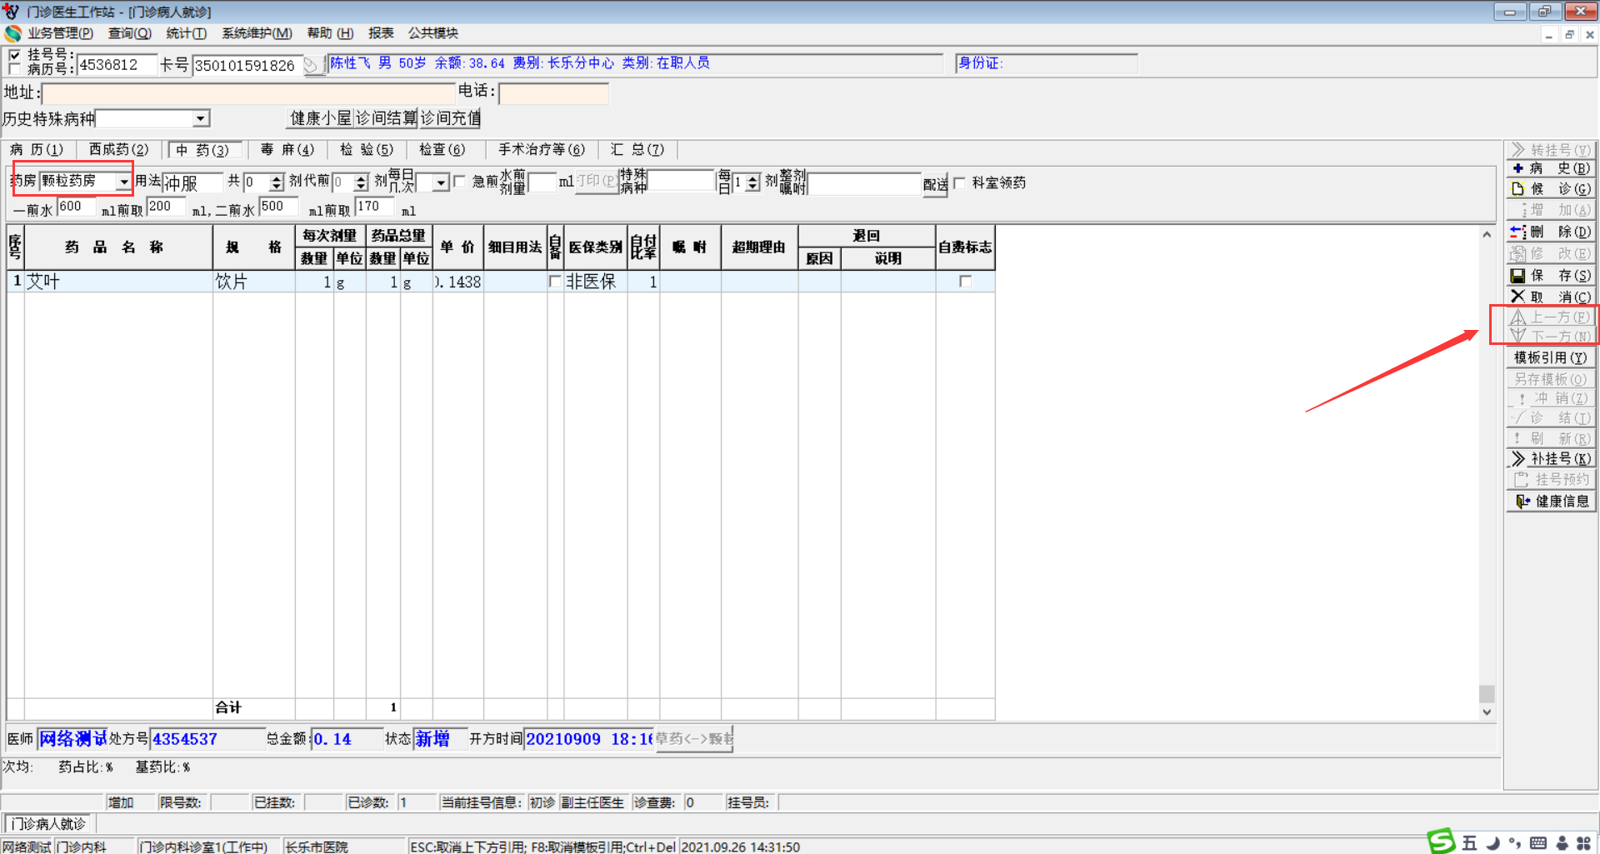1600x854 pixels.
Task: Click the 修改(E) modify button
Action: (x=1551, y=253)
